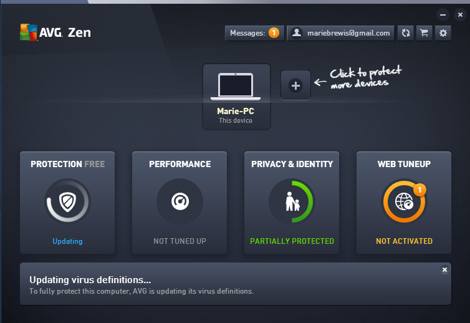This screenshot has height=323, width=470.
Task: Click the Performance speedometer gauge icon
Action: click(x=180, y=201)
